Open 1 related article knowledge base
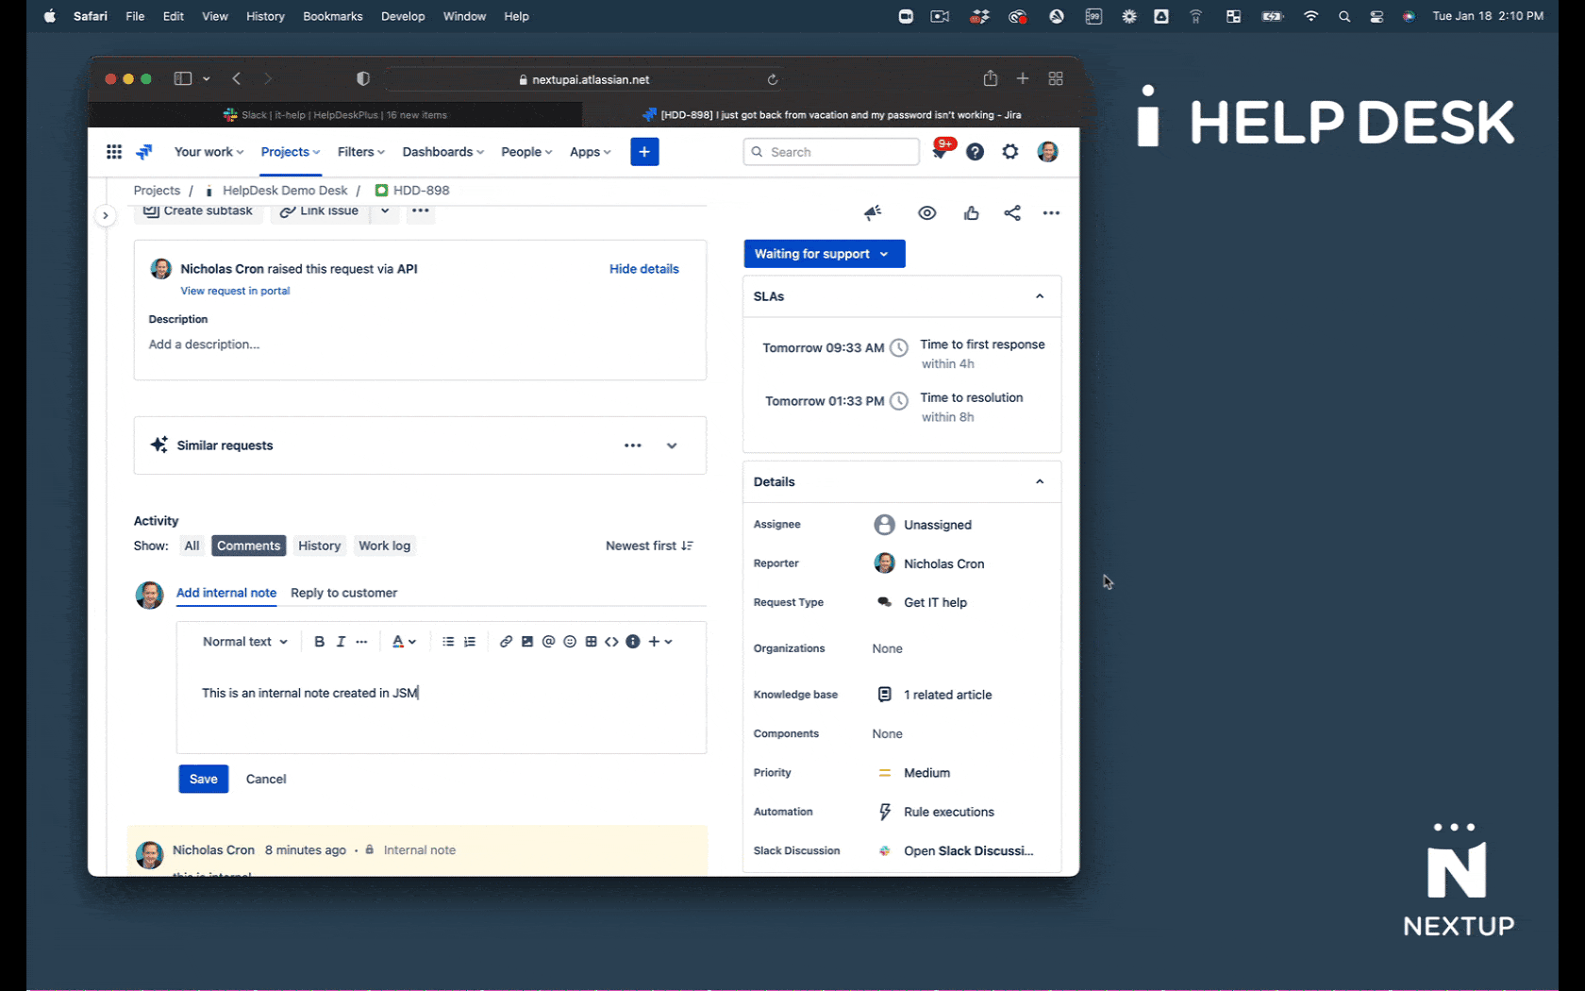The height and width of the screenshot is (991, 1585). (947, 695)
